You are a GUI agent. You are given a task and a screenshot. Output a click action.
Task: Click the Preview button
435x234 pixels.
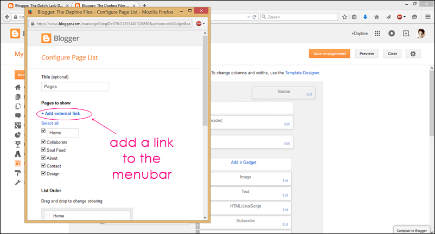click(x=367, y=54)
